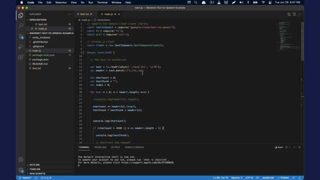The width and height of the screenshot is (320, 180).
Task: Open the Search view in the activity bar
Action: (x=20, y=25)
